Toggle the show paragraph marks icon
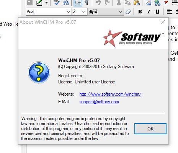The width and height of the screenshot is (178, 153). pyautogui.click(x=87, y=2)
